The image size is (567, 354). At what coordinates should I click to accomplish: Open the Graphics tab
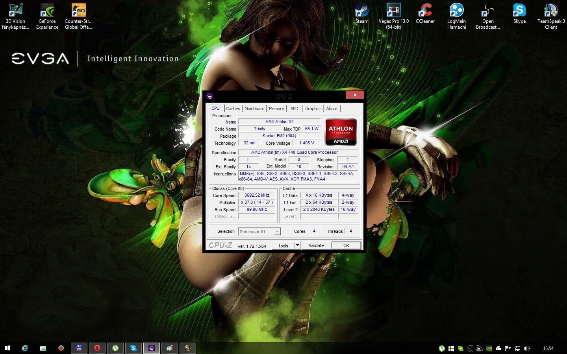(313, 109)
